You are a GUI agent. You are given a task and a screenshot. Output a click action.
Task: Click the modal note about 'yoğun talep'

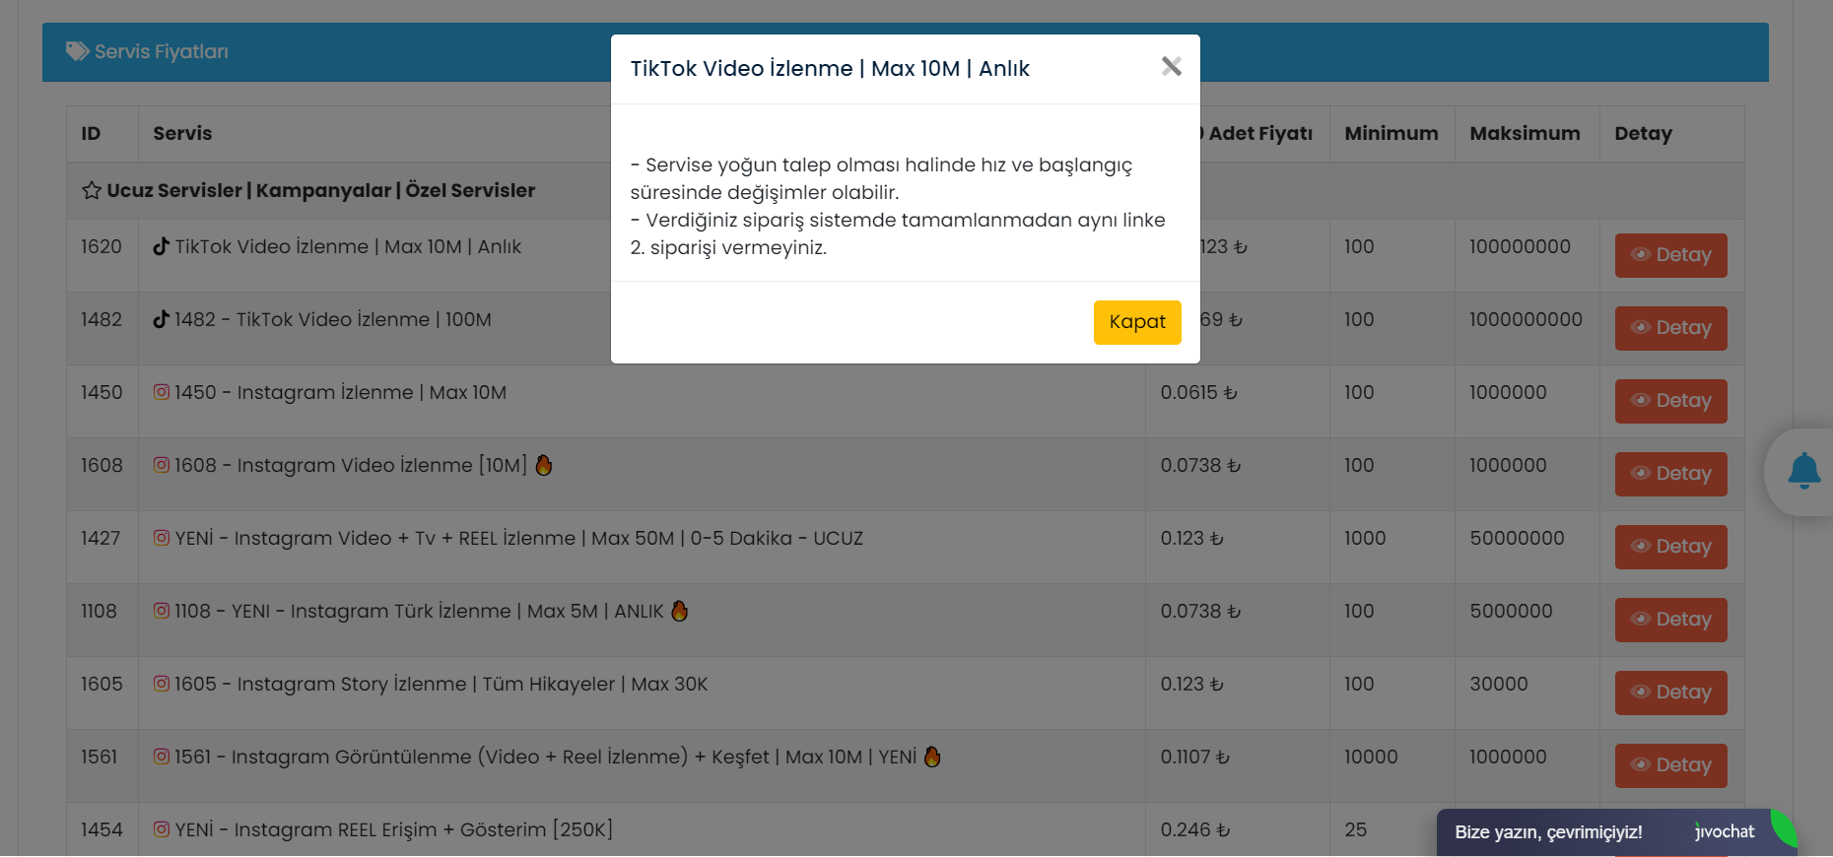click(x=882, y=178)
